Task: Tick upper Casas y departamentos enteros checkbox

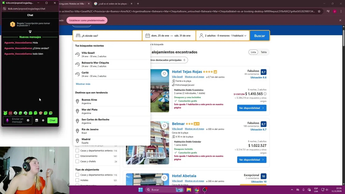Action: 77,151
